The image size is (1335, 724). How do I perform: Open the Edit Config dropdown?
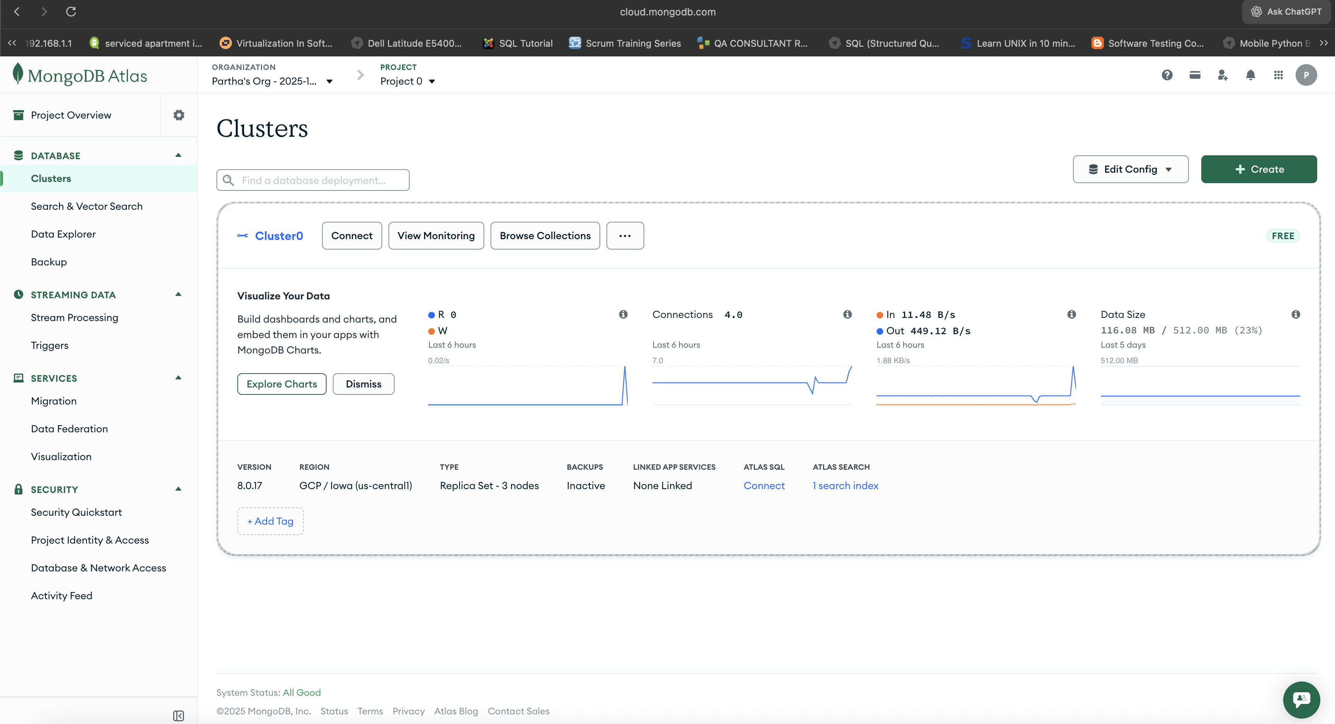tap(1130, 169)
